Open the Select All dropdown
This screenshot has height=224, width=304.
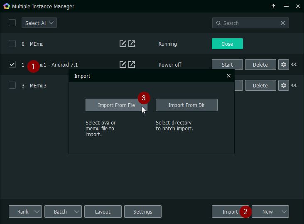(39, 23)
